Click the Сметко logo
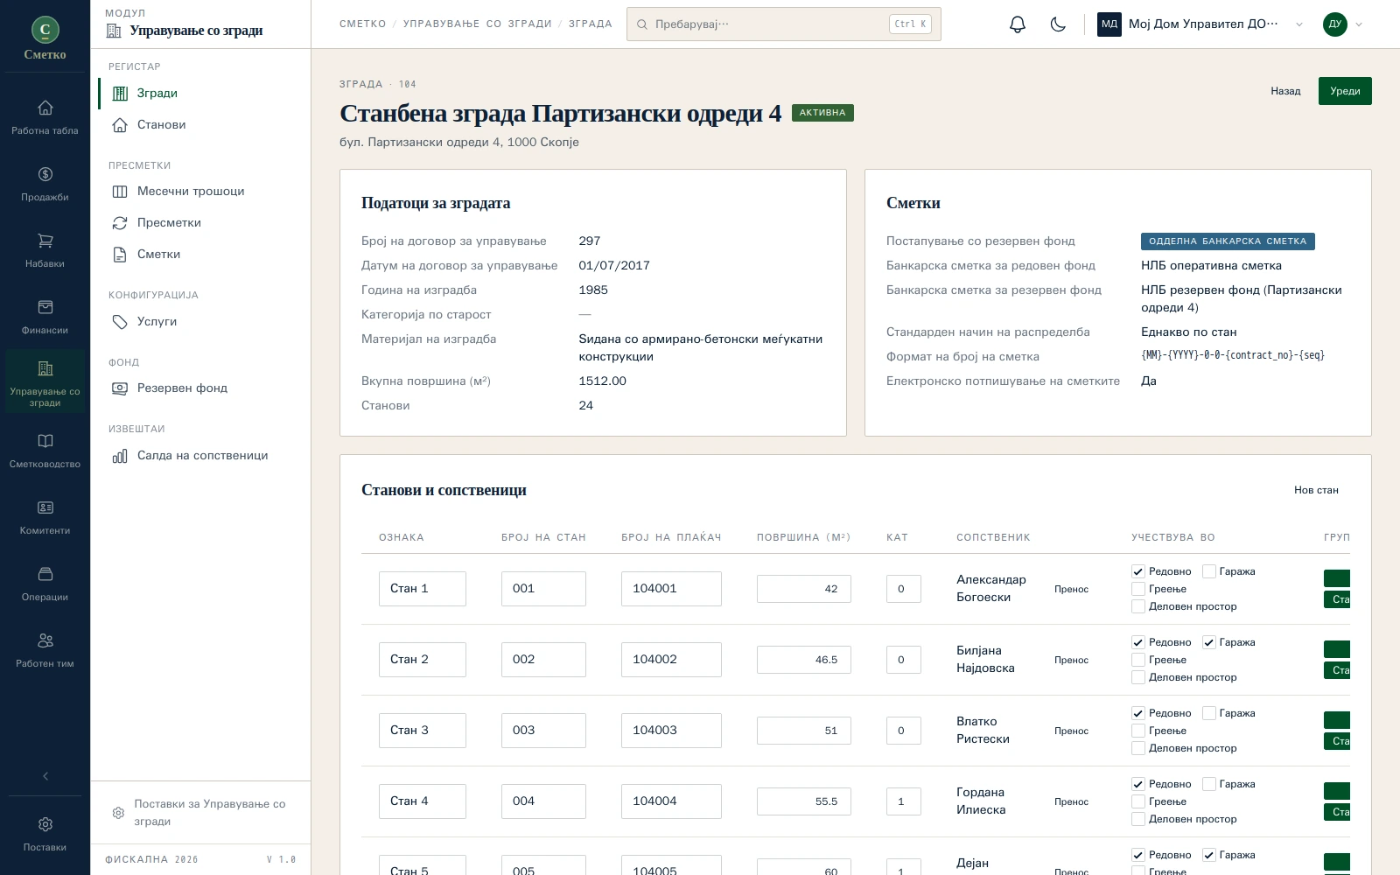Viewport: 1400px width, 875px height. (45, 37)
